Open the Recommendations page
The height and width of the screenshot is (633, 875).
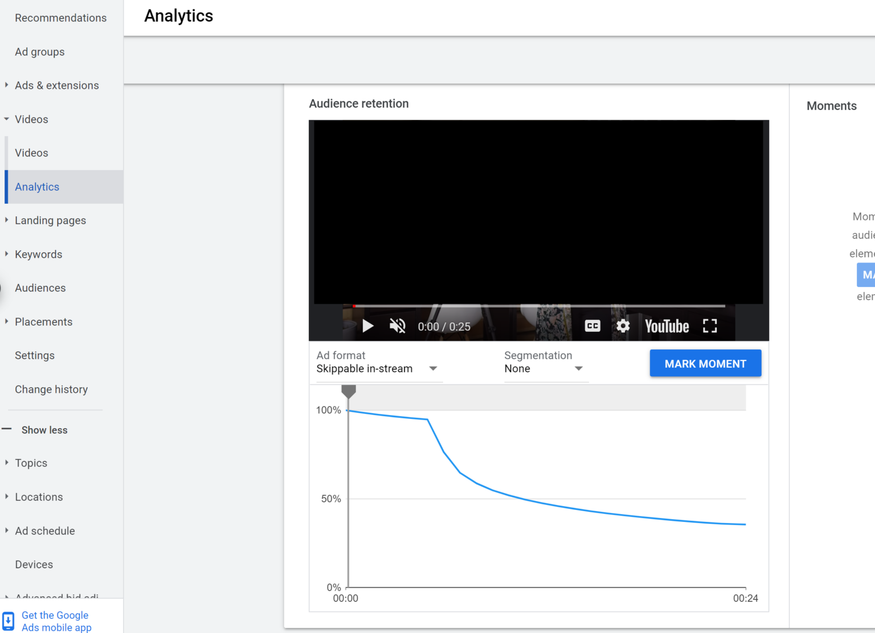click(60, 18)
